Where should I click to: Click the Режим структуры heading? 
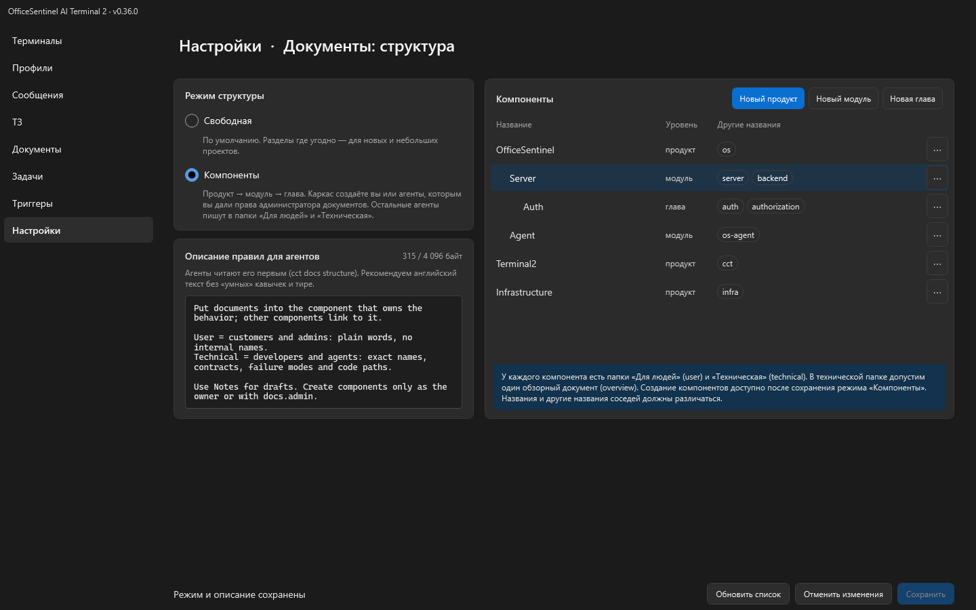point(224,96)
